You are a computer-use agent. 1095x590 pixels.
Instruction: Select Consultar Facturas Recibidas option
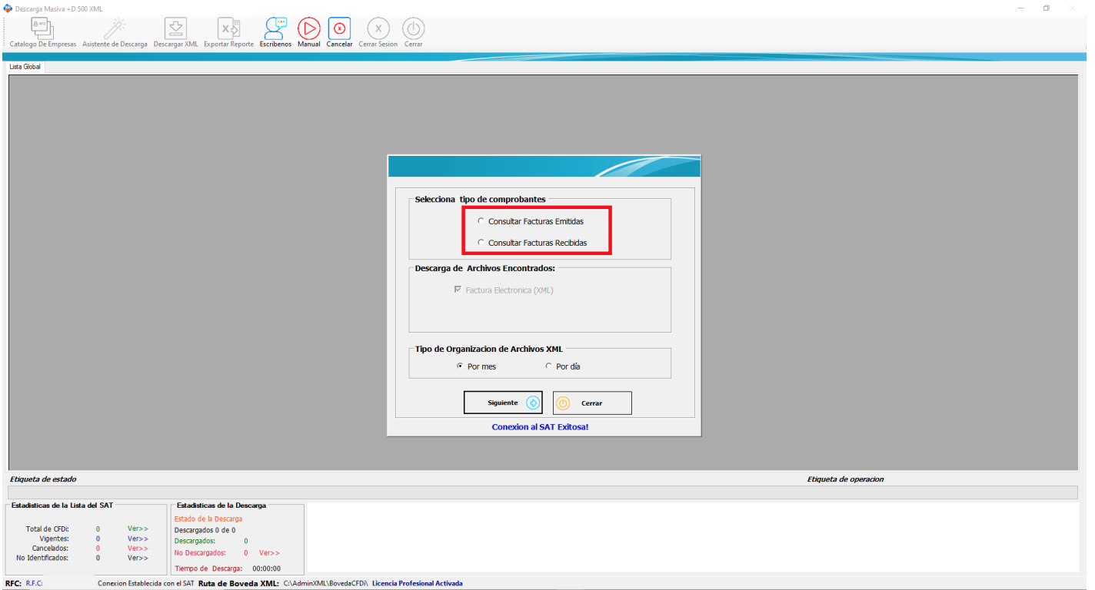pos(481,242)
